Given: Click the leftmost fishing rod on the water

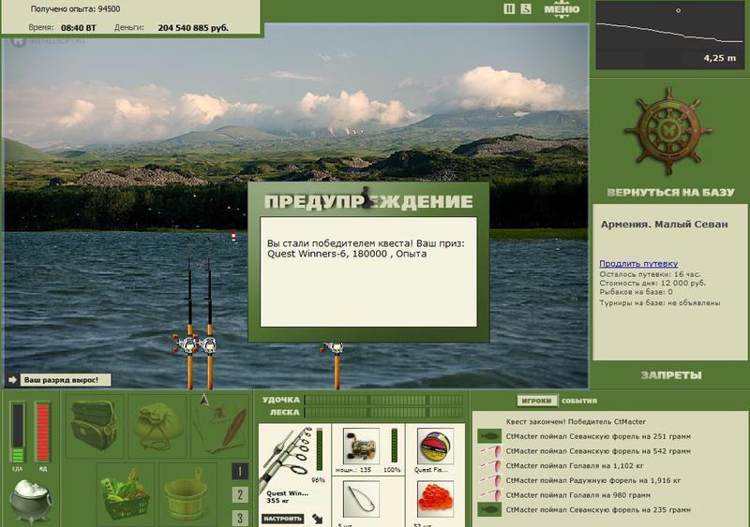Looking at the screenshot, I should click(x=189, y=323).
